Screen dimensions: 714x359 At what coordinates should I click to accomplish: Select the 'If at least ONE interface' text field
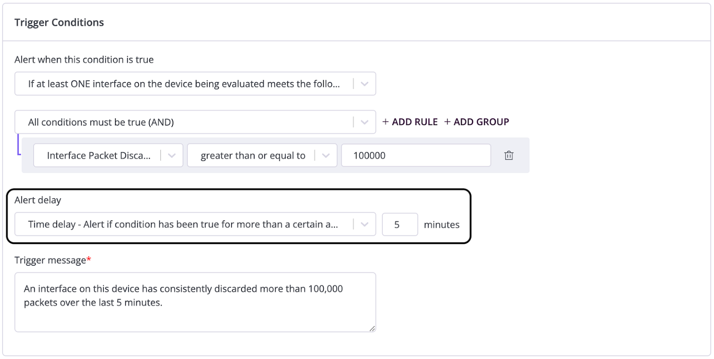[183, 84]
